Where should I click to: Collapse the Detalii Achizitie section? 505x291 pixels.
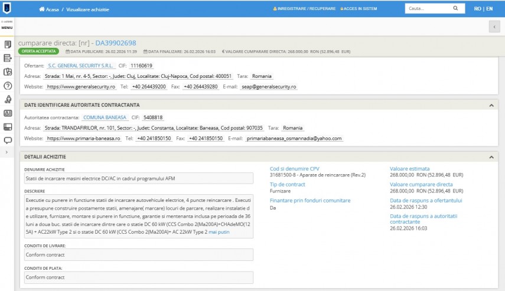pyautogui.click(x=491, y=157)
